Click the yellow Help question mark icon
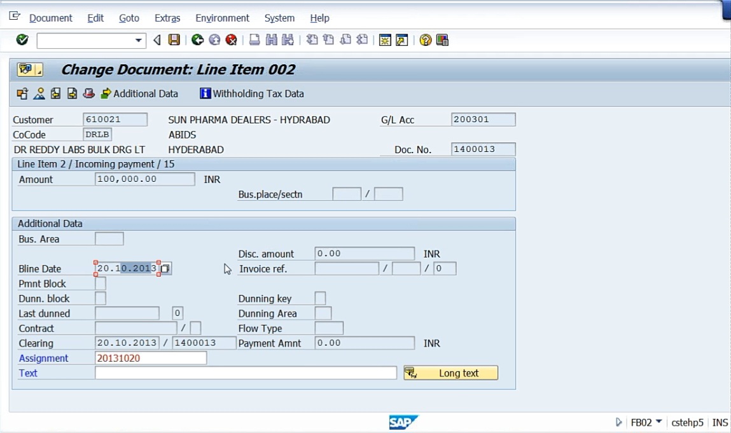The height and width of the screenshot is (433, 731). pos(425,40)
